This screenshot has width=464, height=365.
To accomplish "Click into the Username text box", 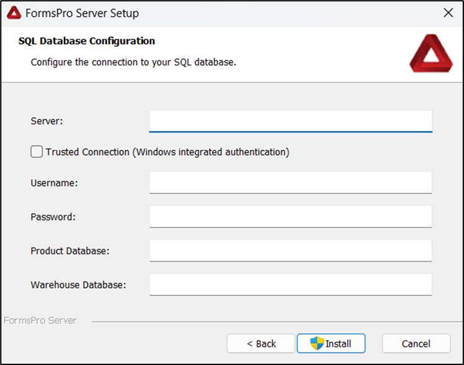I will 290,183.
